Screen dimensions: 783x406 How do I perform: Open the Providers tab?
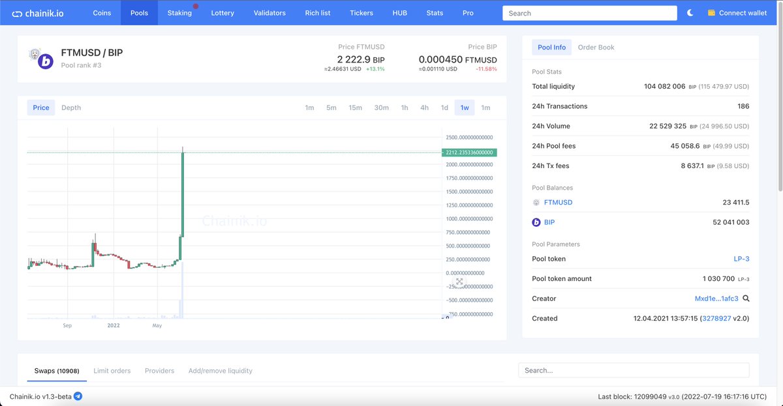(160, 371)
